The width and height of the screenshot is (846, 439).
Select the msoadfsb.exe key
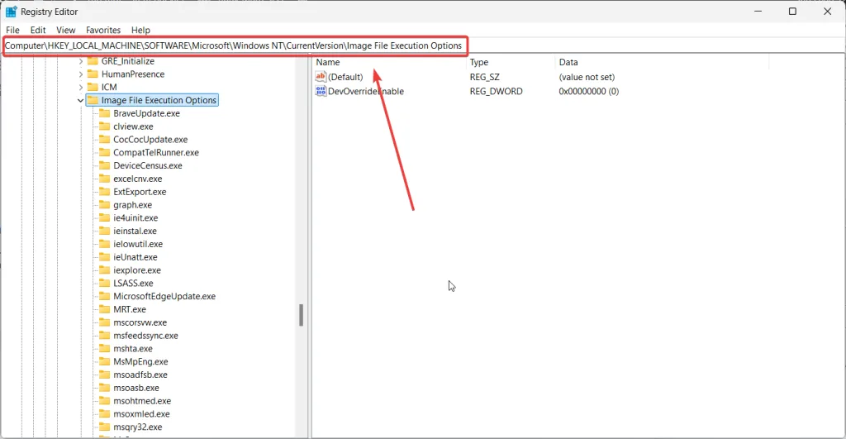(x=140, y=375)
